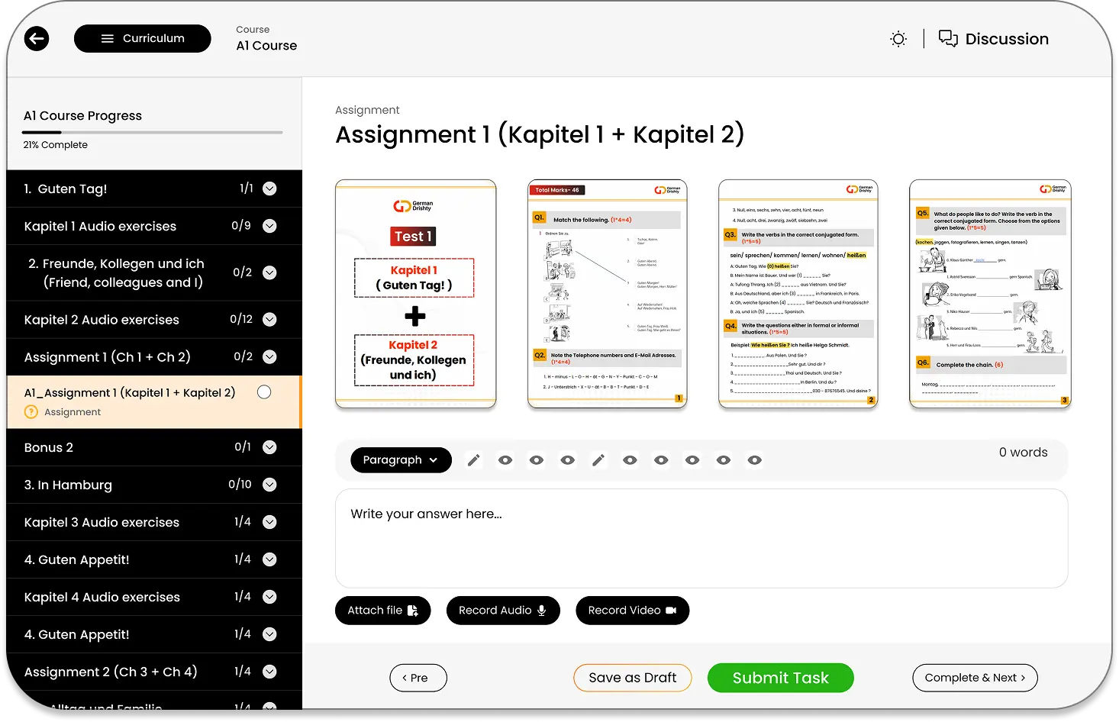Select 'Kapitel 2 Audio exercises' row
The width and height of the screenshot is (1119, 722).
click(154, 320)
